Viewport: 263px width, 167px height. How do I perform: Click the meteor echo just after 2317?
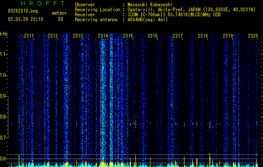coord(184,125)
